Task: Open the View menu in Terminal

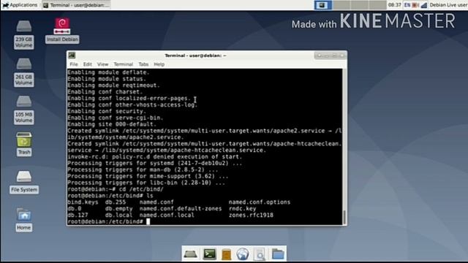Action: pyautogui.click(x=102, y=64)
